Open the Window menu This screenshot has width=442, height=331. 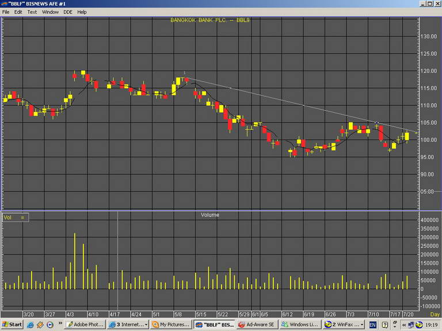pyautogui.click(x=50, y=12)
